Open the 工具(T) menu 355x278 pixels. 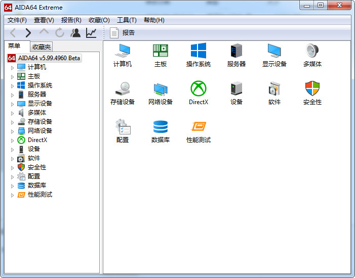tap(127, 20)
